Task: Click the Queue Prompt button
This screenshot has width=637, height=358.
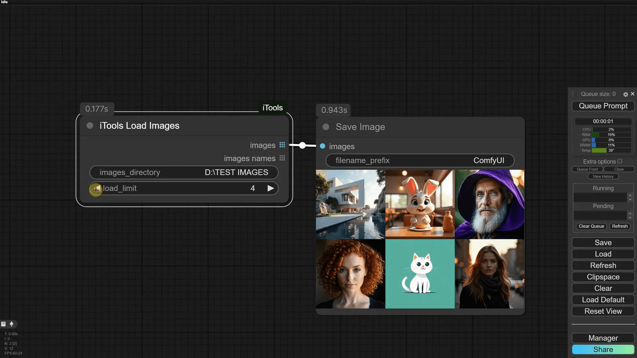Action: (603, 106)
